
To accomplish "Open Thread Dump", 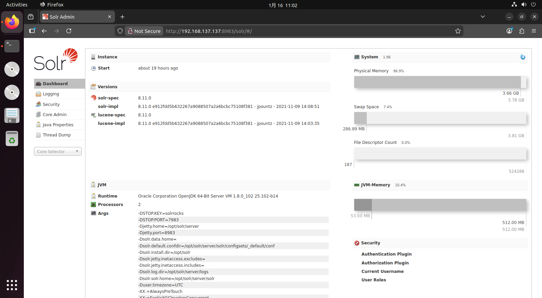I will [60, 135].
